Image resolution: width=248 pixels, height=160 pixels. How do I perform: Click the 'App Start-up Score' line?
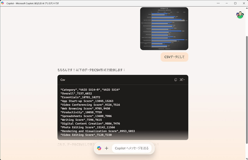click(87, 101)
